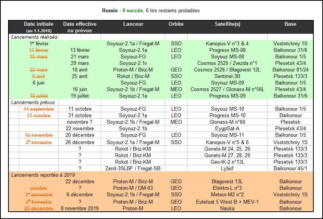Click the green '9 succès' text

[x=133, y=10]
